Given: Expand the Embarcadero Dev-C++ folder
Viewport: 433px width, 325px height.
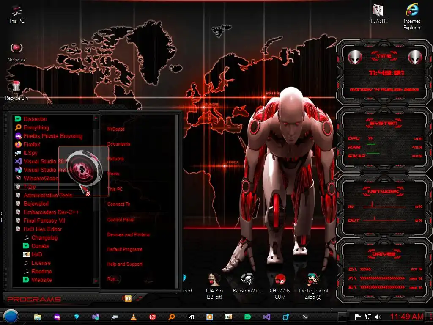Looking at the screenshot, I should [x=47, y=212].
